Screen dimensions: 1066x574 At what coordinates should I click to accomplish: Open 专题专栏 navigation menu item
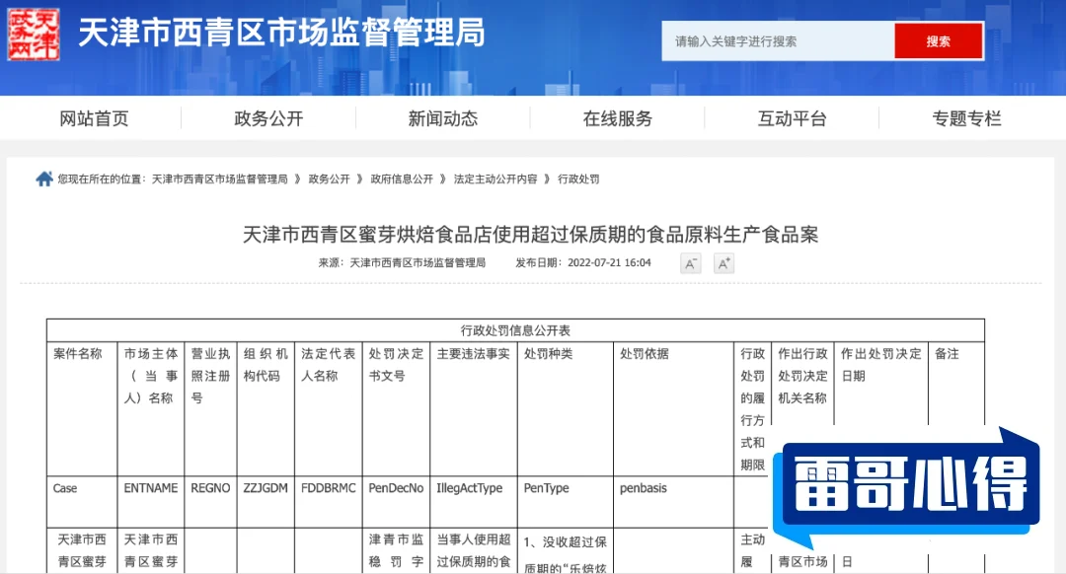(x=966, y=119)
